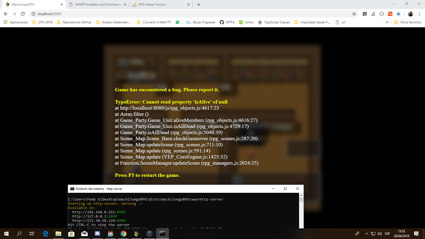Screen dimensions: 425x239
Task: Open the Repositorios GitHub bookmark folder
Action: (74, 22)
